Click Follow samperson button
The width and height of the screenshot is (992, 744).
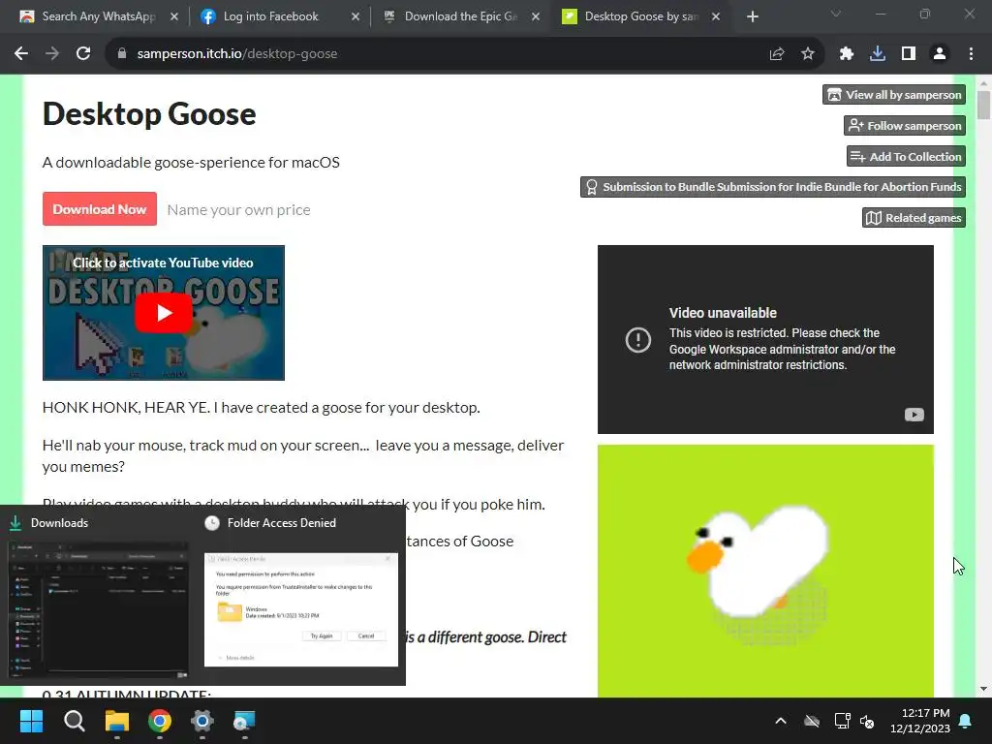905,126
